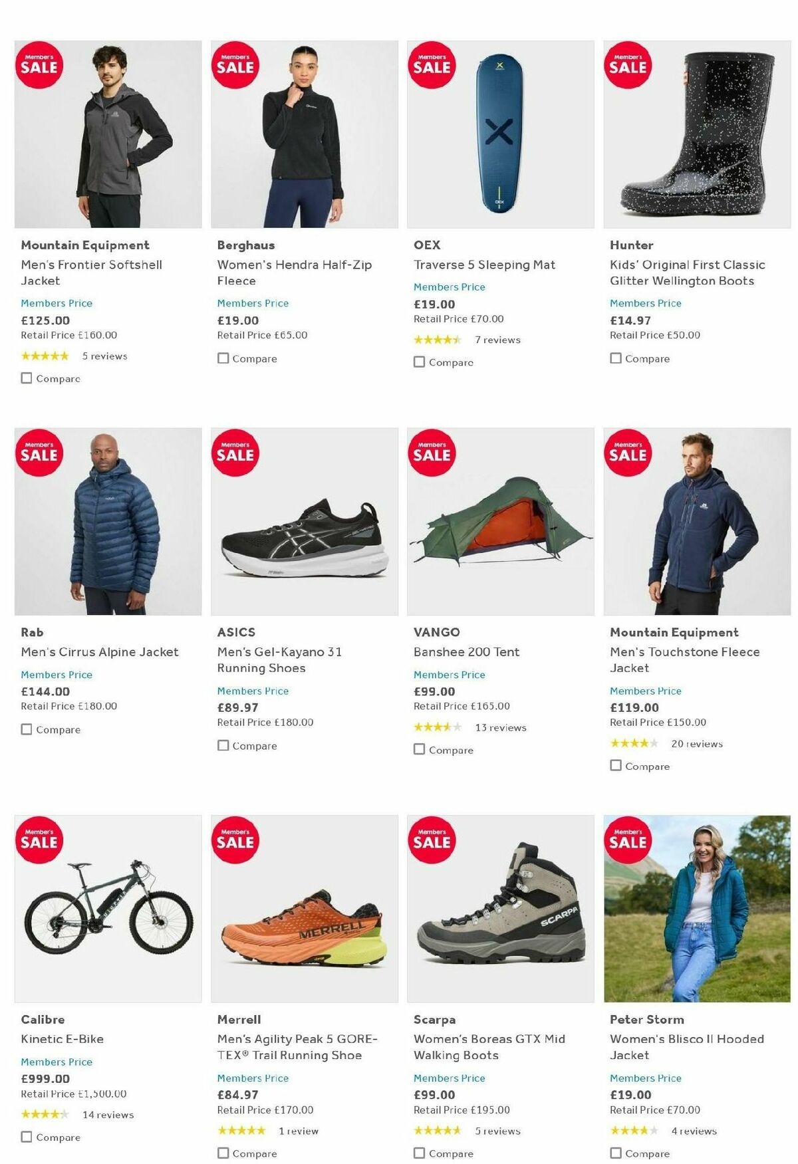This screenshot has height=1164, width=798.
Task: Click the Member's Sale badge on the Rab Cirrus jacket
Action: pos(41,454)
